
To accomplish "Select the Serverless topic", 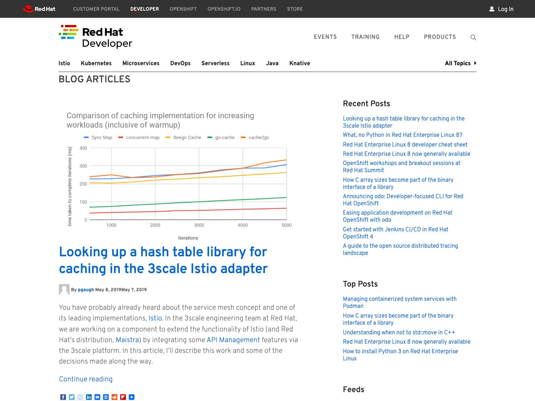I will coord(215,63).
